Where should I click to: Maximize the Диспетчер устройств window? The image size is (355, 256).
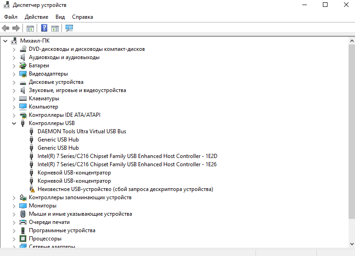[x=325, y=5]
